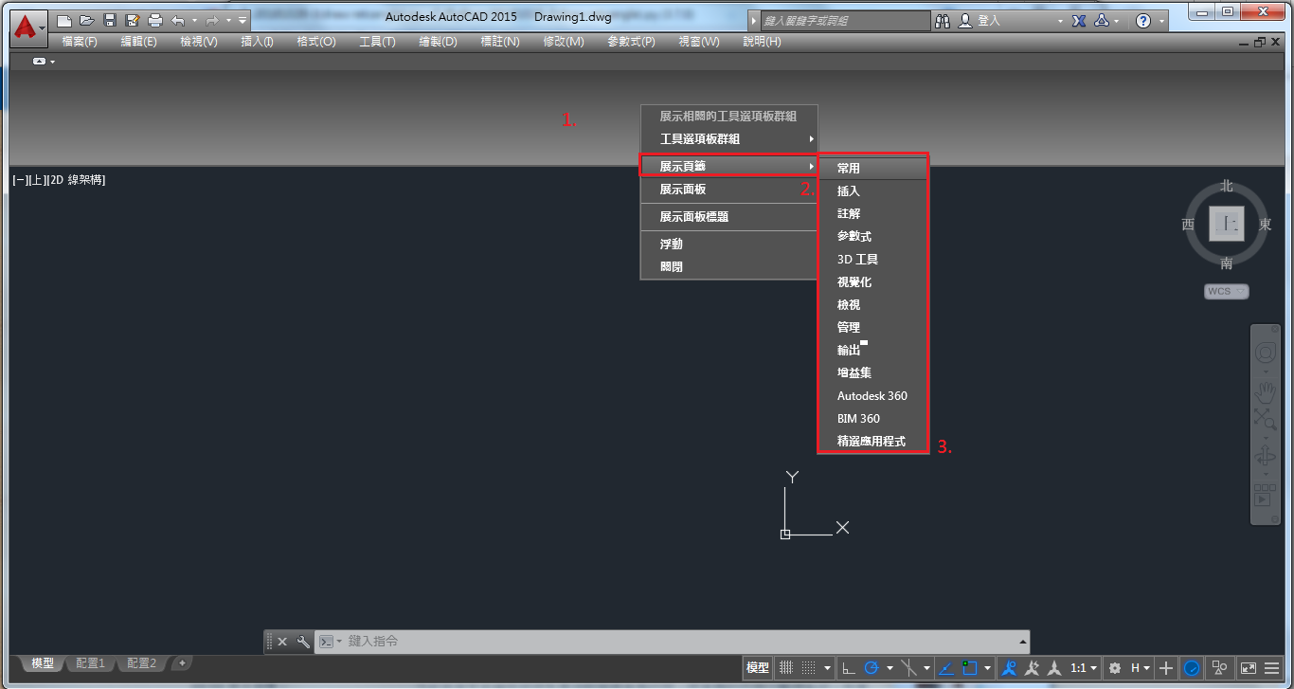This screenshot has width=1294, height=689.
Task: Start a new drawing via the New file icon
Action: coord(64,19)
